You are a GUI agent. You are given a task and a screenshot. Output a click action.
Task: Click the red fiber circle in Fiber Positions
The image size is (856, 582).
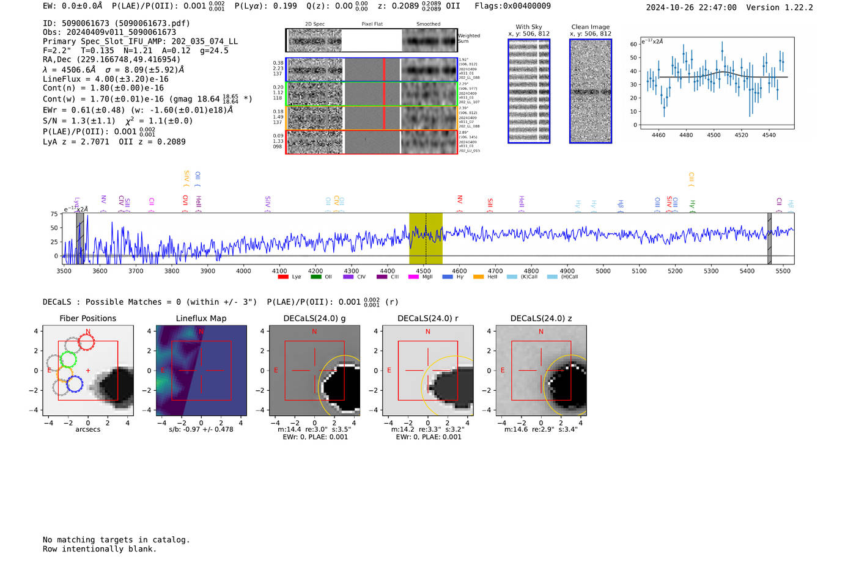[86, 343]
